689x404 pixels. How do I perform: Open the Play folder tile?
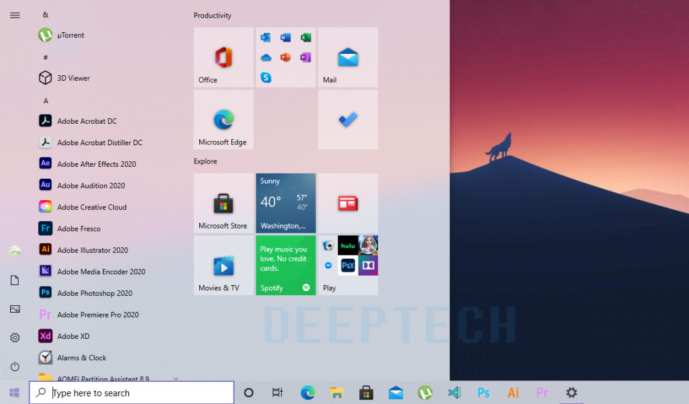point(348,266)
